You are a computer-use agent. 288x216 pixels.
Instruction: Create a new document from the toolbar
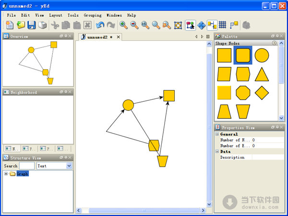[10, 25]
